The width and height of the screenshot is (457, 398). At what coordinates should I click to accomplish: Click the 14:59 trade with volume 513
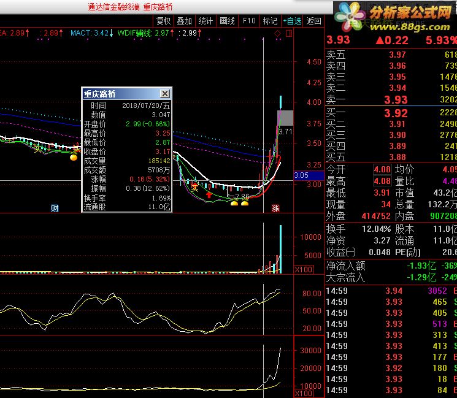click(x=391, y=324)
